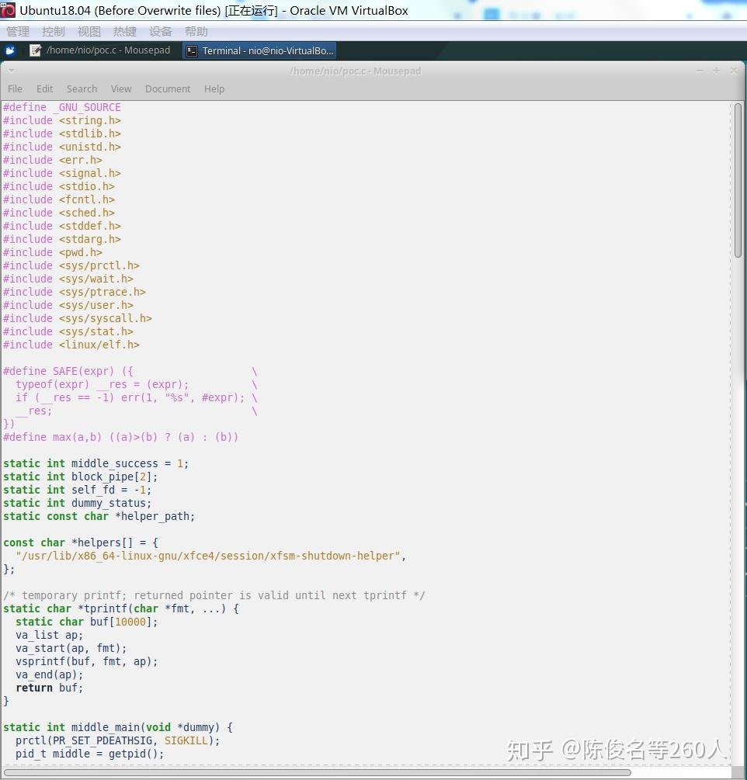Click 'static char *tprintf' function line

click(x=121, y=609)
